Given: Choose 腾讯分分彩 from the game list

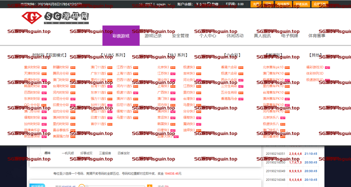Looking at the screenshot, I should pos(61,73).
